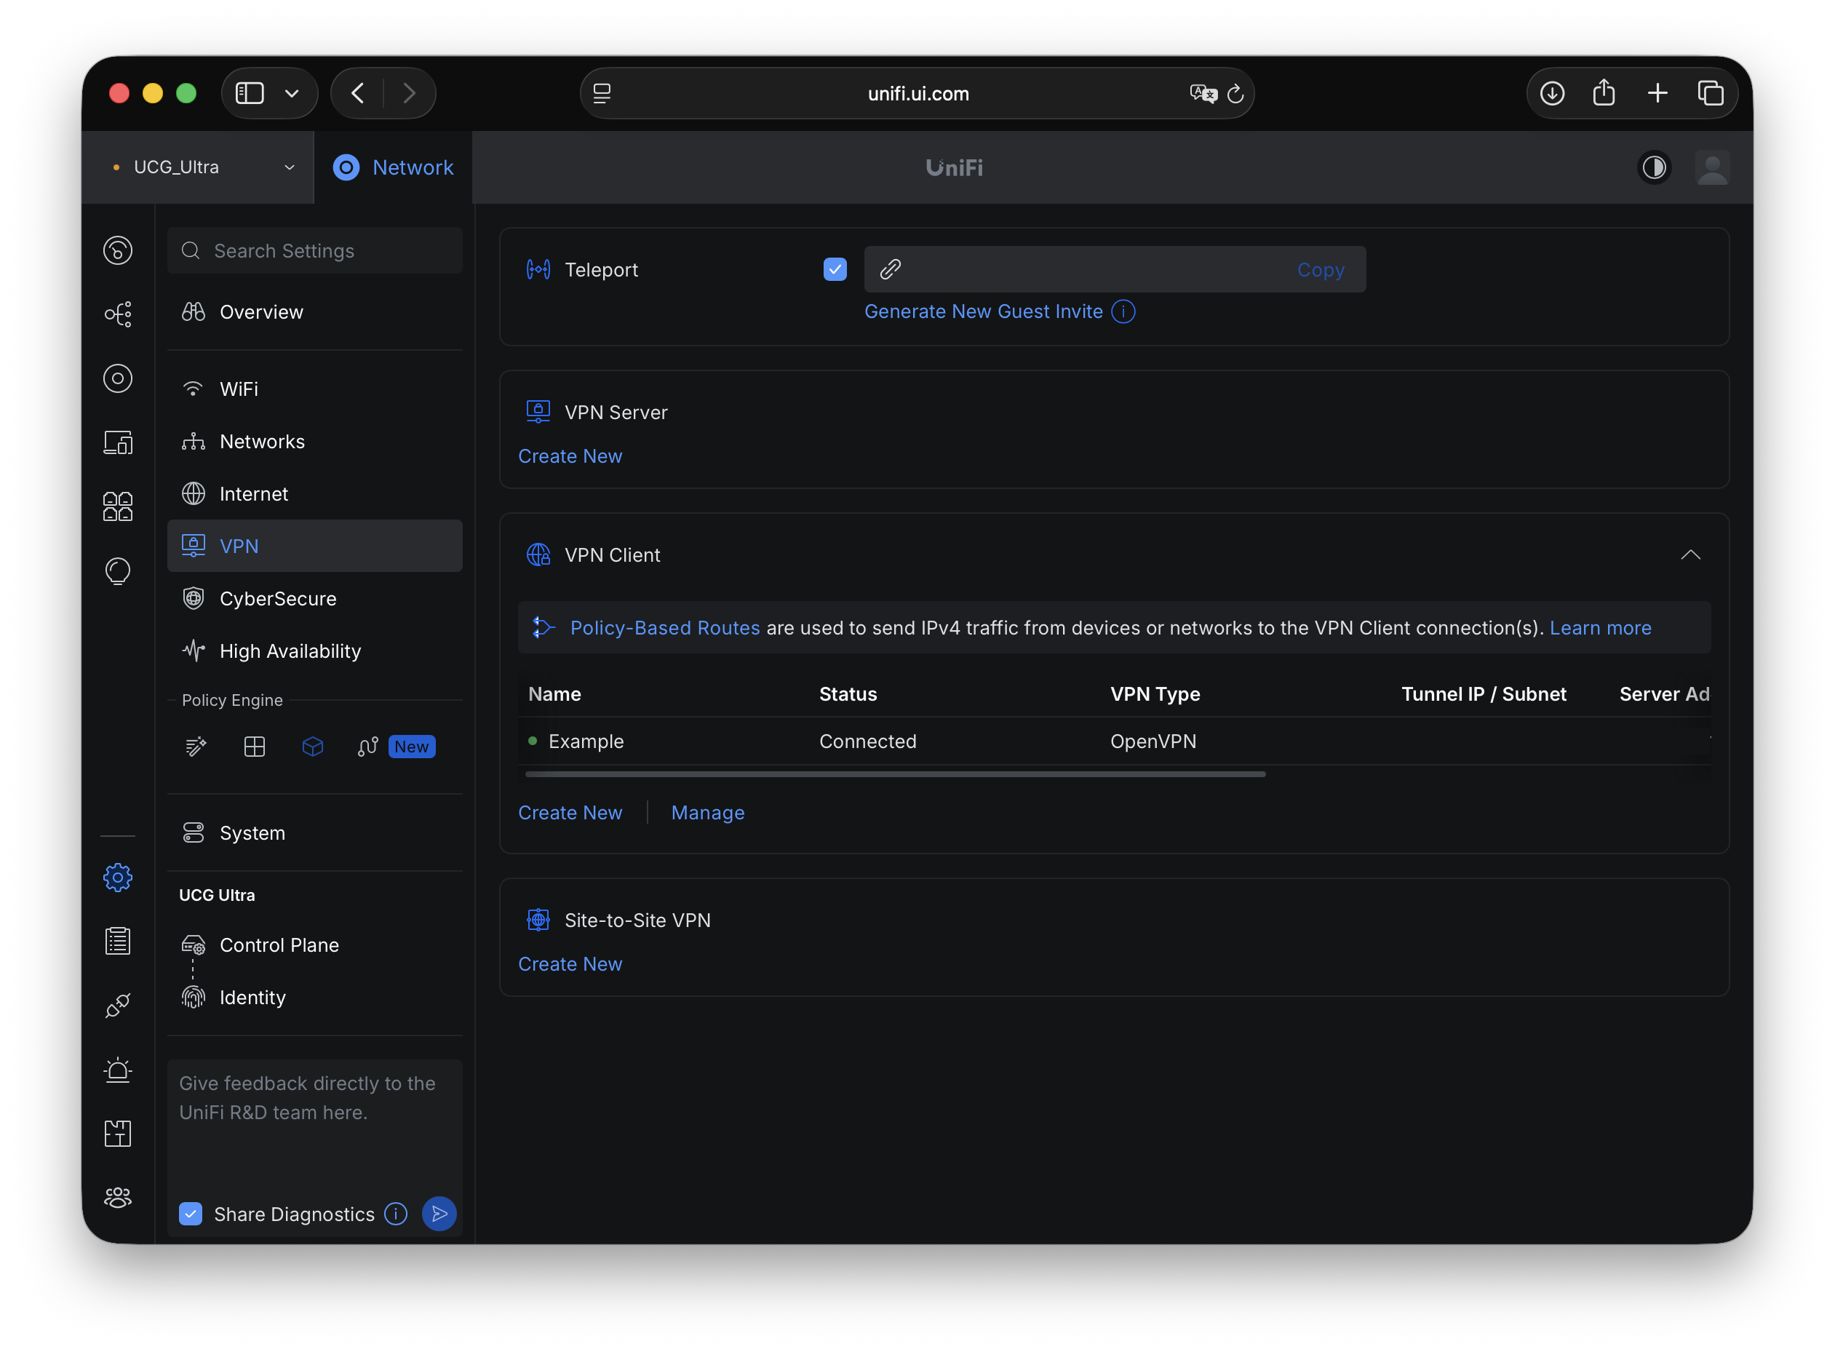This screenshot has width=1835, height=1352.
Task: Toggle the dark/light theme button
Action: (1655, 167)
